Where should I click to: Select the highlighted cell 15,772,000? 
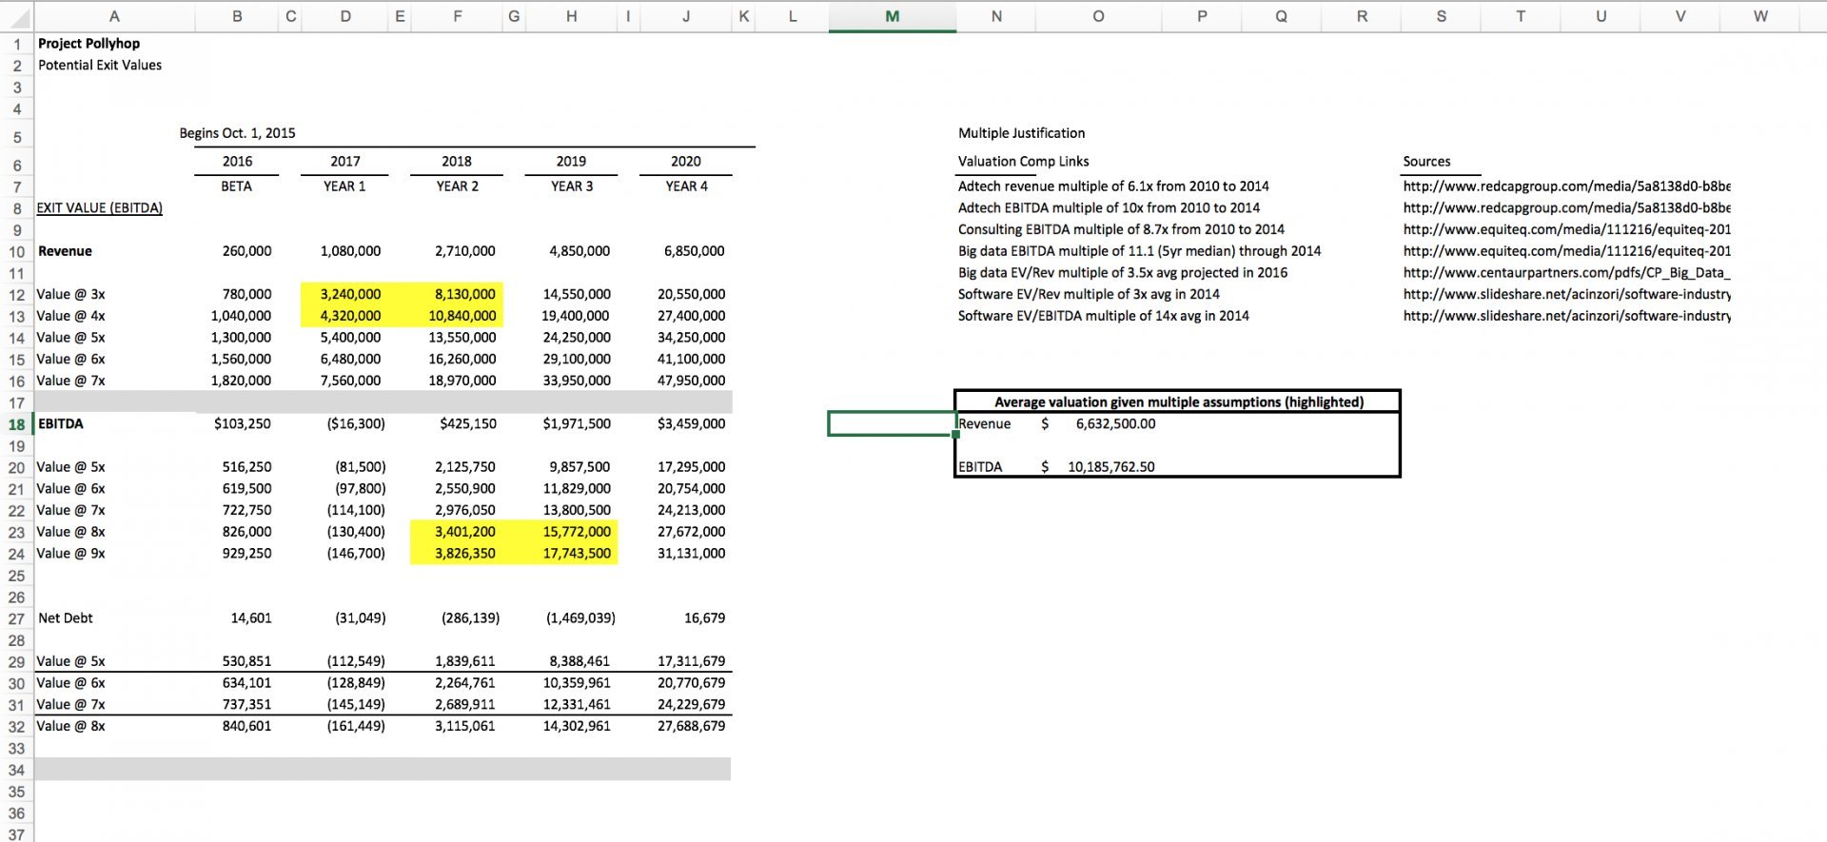click(x=577, y=532)
